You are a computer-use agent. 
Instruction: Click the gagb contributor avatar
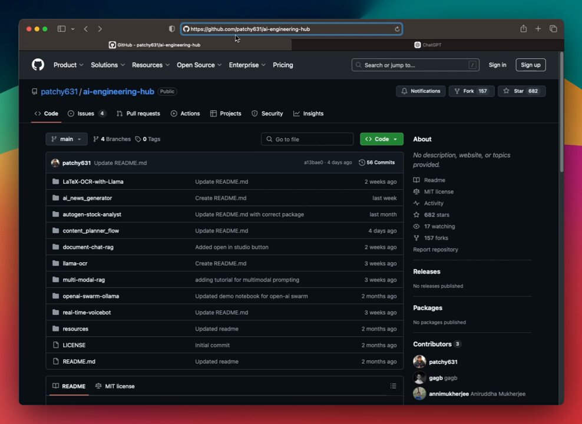pyautogui.click(x=419, y=377)
